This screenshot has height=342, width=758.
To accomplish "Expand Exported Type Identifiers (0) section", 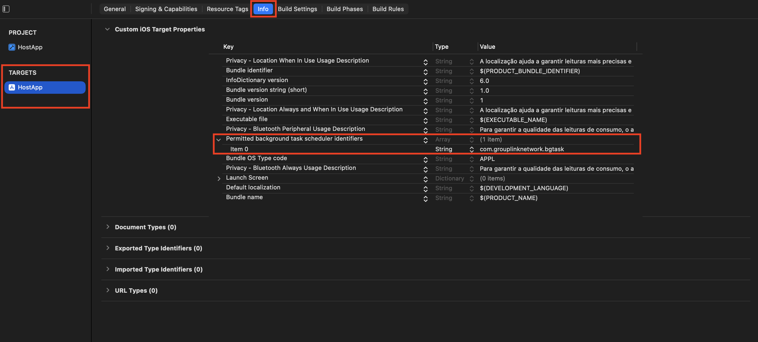I will click(108, 248).
